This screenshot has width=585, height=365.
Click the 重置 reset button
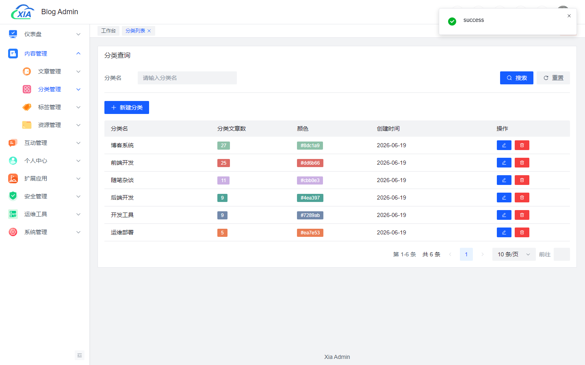pos(553,78)
